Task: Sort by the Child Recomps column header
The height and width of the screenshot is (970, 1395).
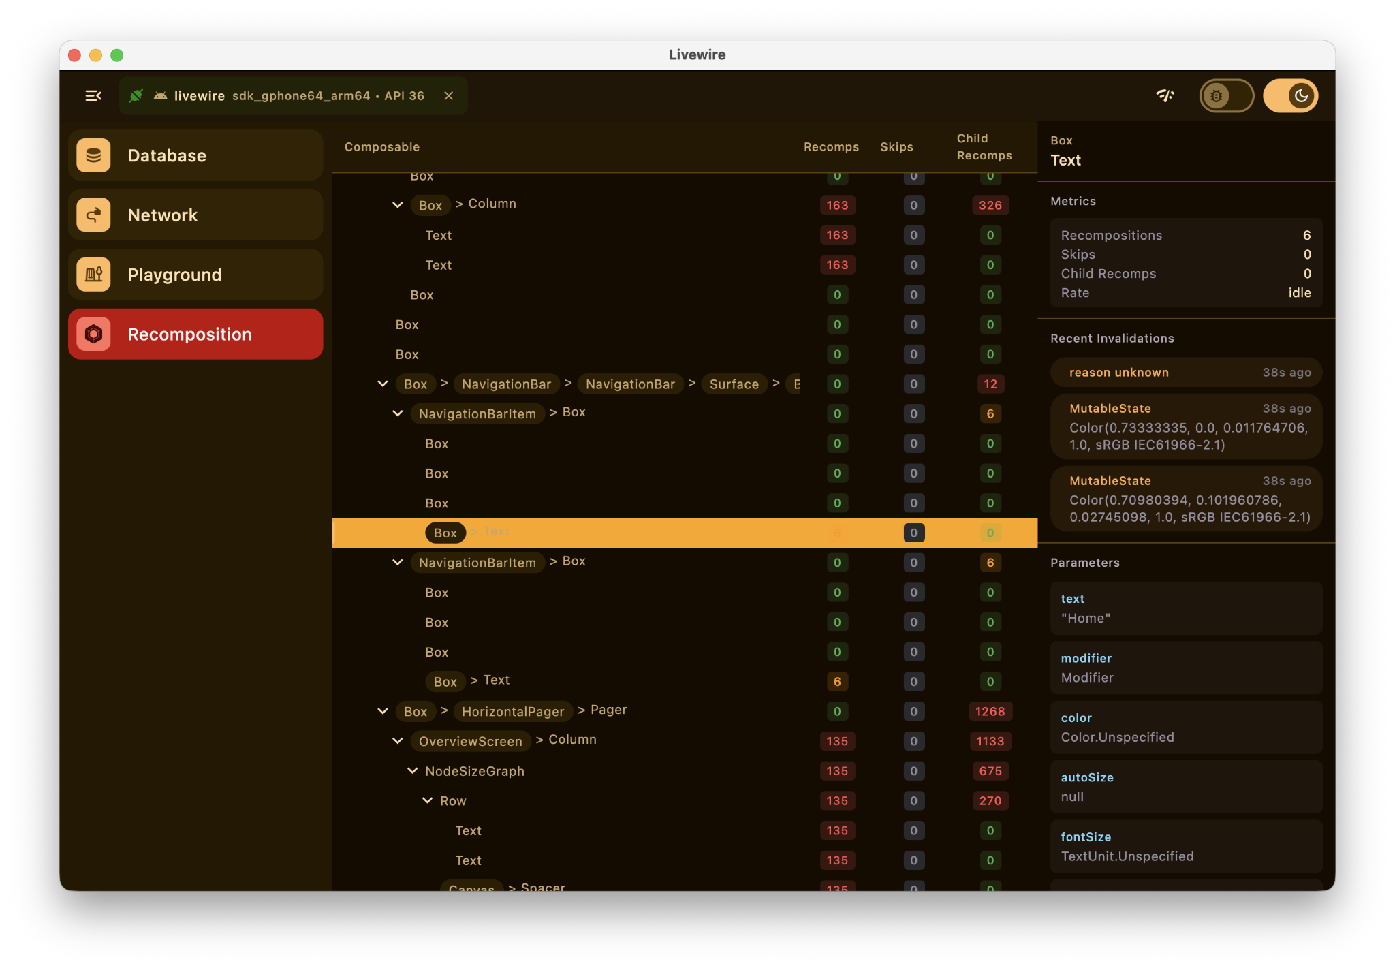Action: point(984,147)
